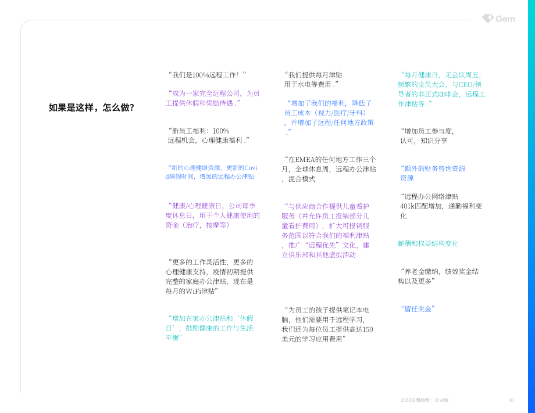Image resolution: width=535 pixels, height=413 pixels.
Task: Click the quote starting 更多的工作灵活性
Action: pos(209,276)
